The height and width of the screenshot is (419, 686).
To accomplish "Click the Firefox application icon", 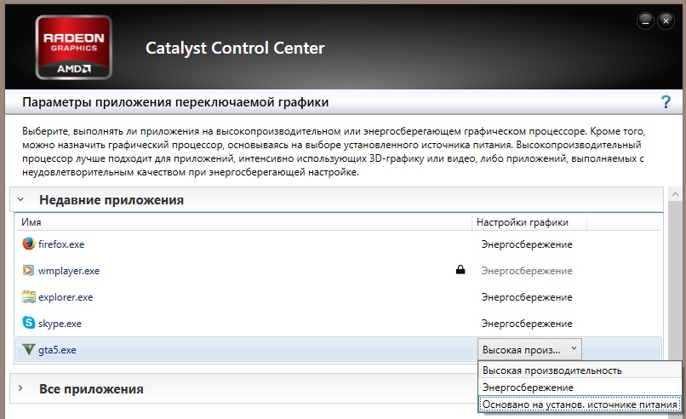I will (x=29, y=244).
